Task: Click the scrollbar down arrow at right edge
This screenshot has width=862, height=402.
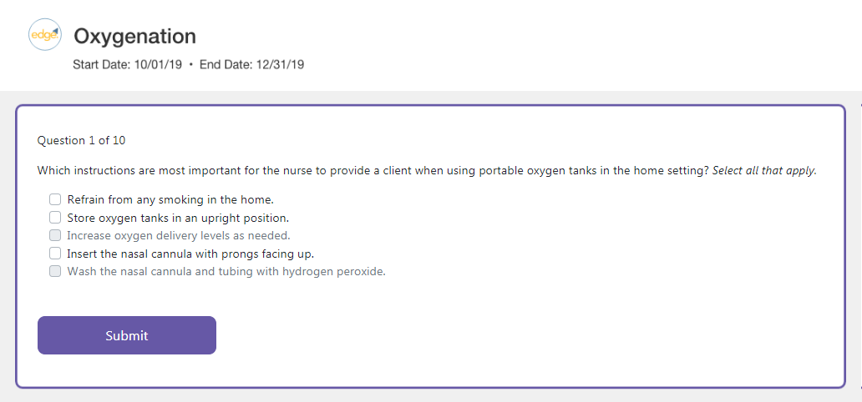Action: 859,388
